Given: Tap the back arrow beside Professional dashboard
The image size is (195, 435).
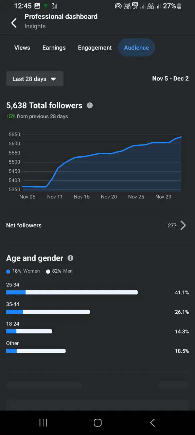Looking at the screenshot, I should tap(14, 23).
